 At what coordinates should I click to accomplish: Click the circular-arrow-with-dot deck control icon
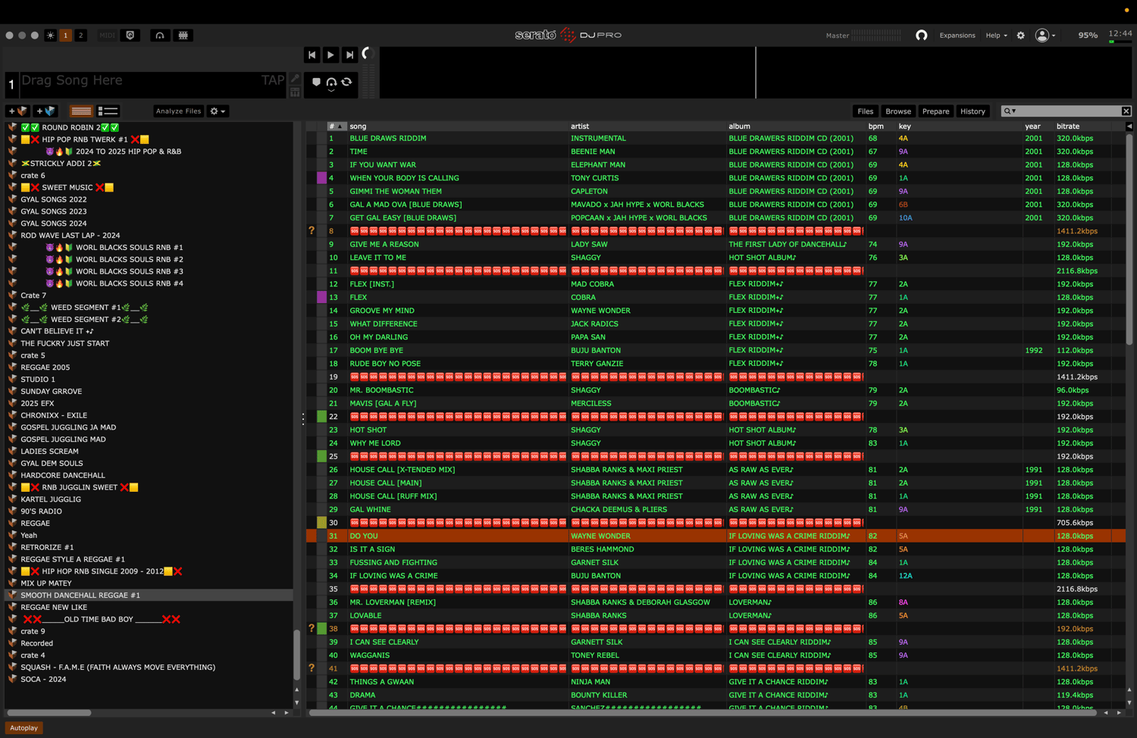pyautogui.click(x=331, y=82)
